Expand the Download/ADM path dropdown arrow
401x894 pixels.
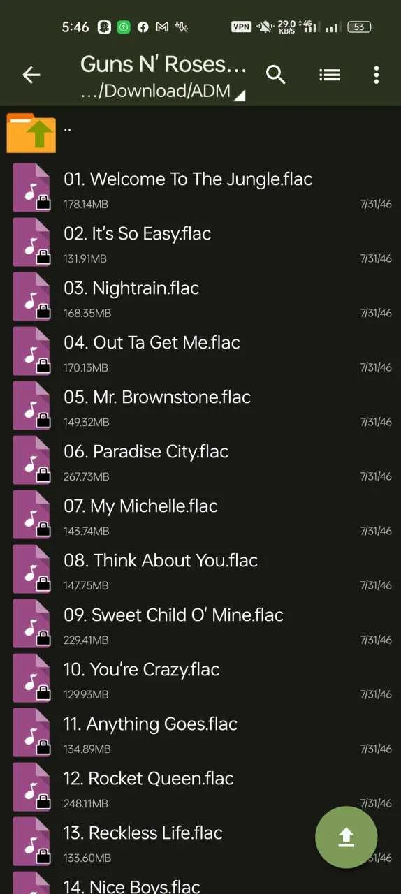(239, 96)
